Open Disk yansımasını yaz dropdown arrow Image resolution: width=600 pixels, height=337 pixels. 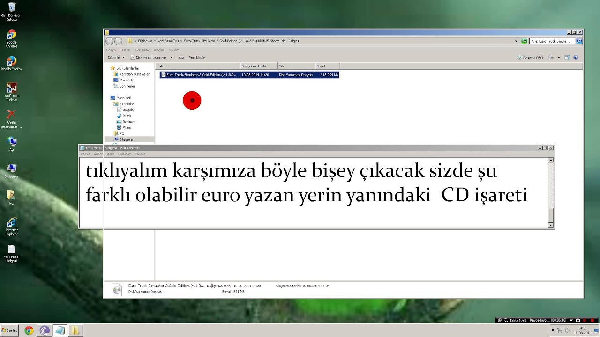(172, 58)
